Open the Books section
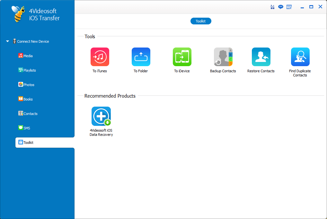Image resolution: width=327 pixels, height=219 pixels. tap(28, 99)
